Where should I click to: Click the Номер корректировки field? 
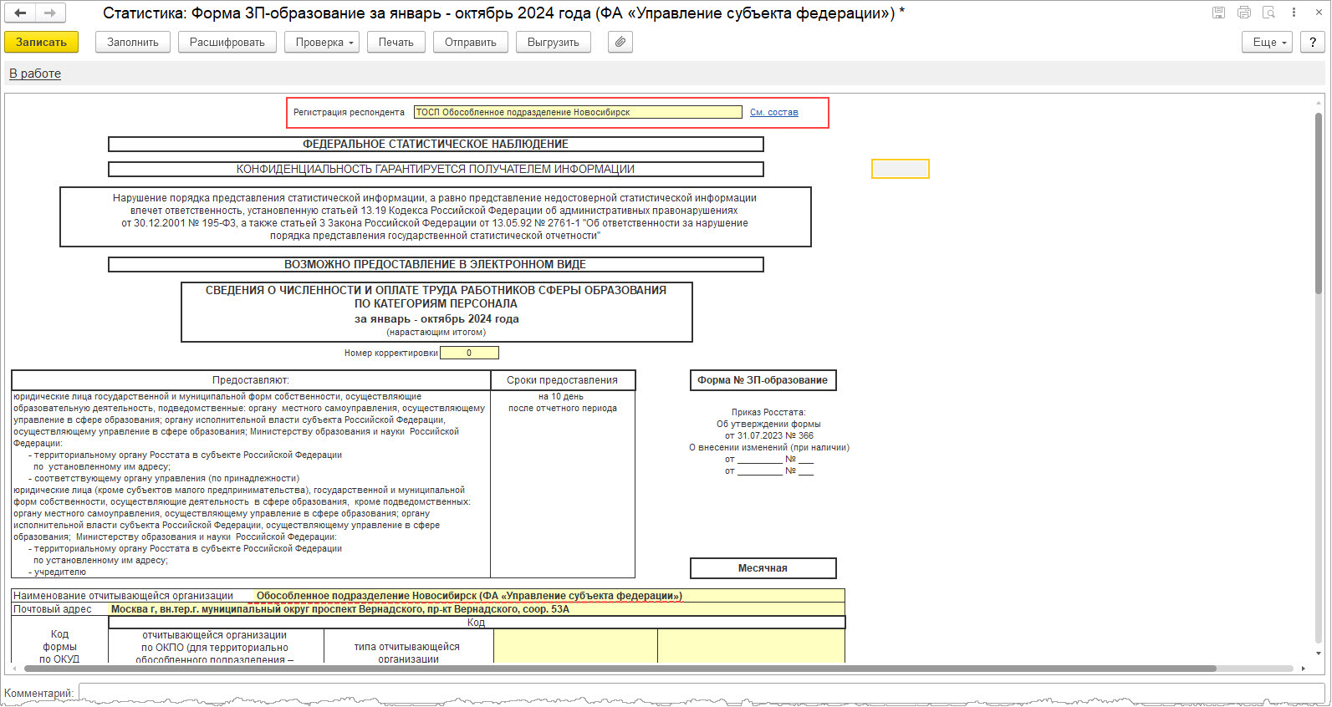click(469, 353)
